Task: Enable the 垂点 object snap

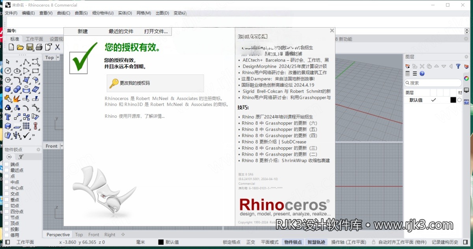Action: [6, 200]
